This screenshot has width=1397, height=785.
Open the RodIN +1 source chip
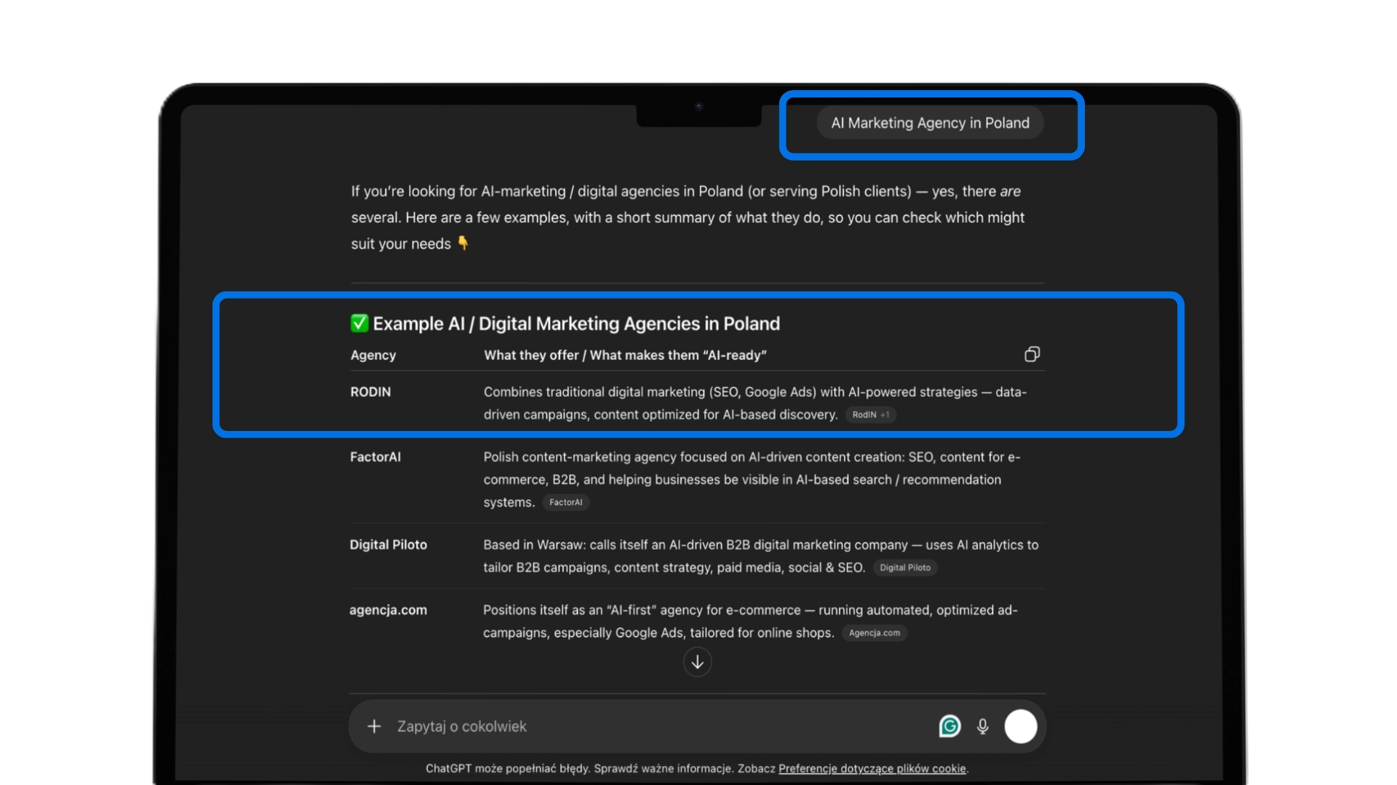click(870, 415)
